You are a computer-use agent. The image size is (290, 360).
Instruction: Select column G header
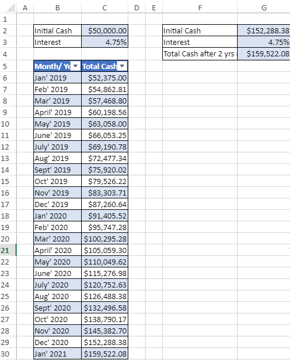(x=264, y=7)
